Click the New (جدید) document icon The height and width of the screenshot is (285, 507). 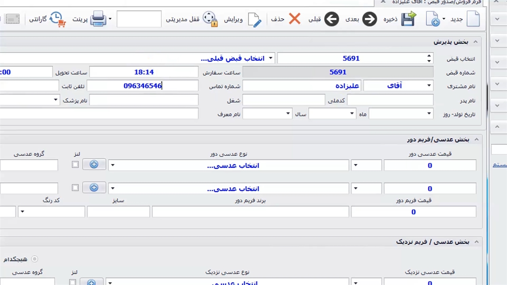click(473, 19)
